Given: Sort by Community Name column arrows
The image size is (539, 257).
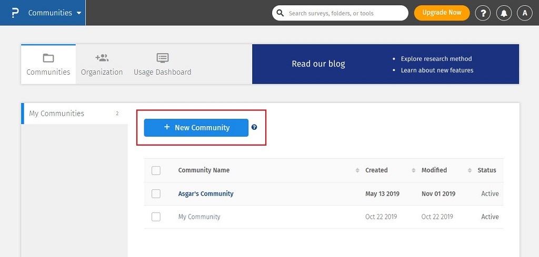Looking at the screenshot, I should click(x=358, y=170).
